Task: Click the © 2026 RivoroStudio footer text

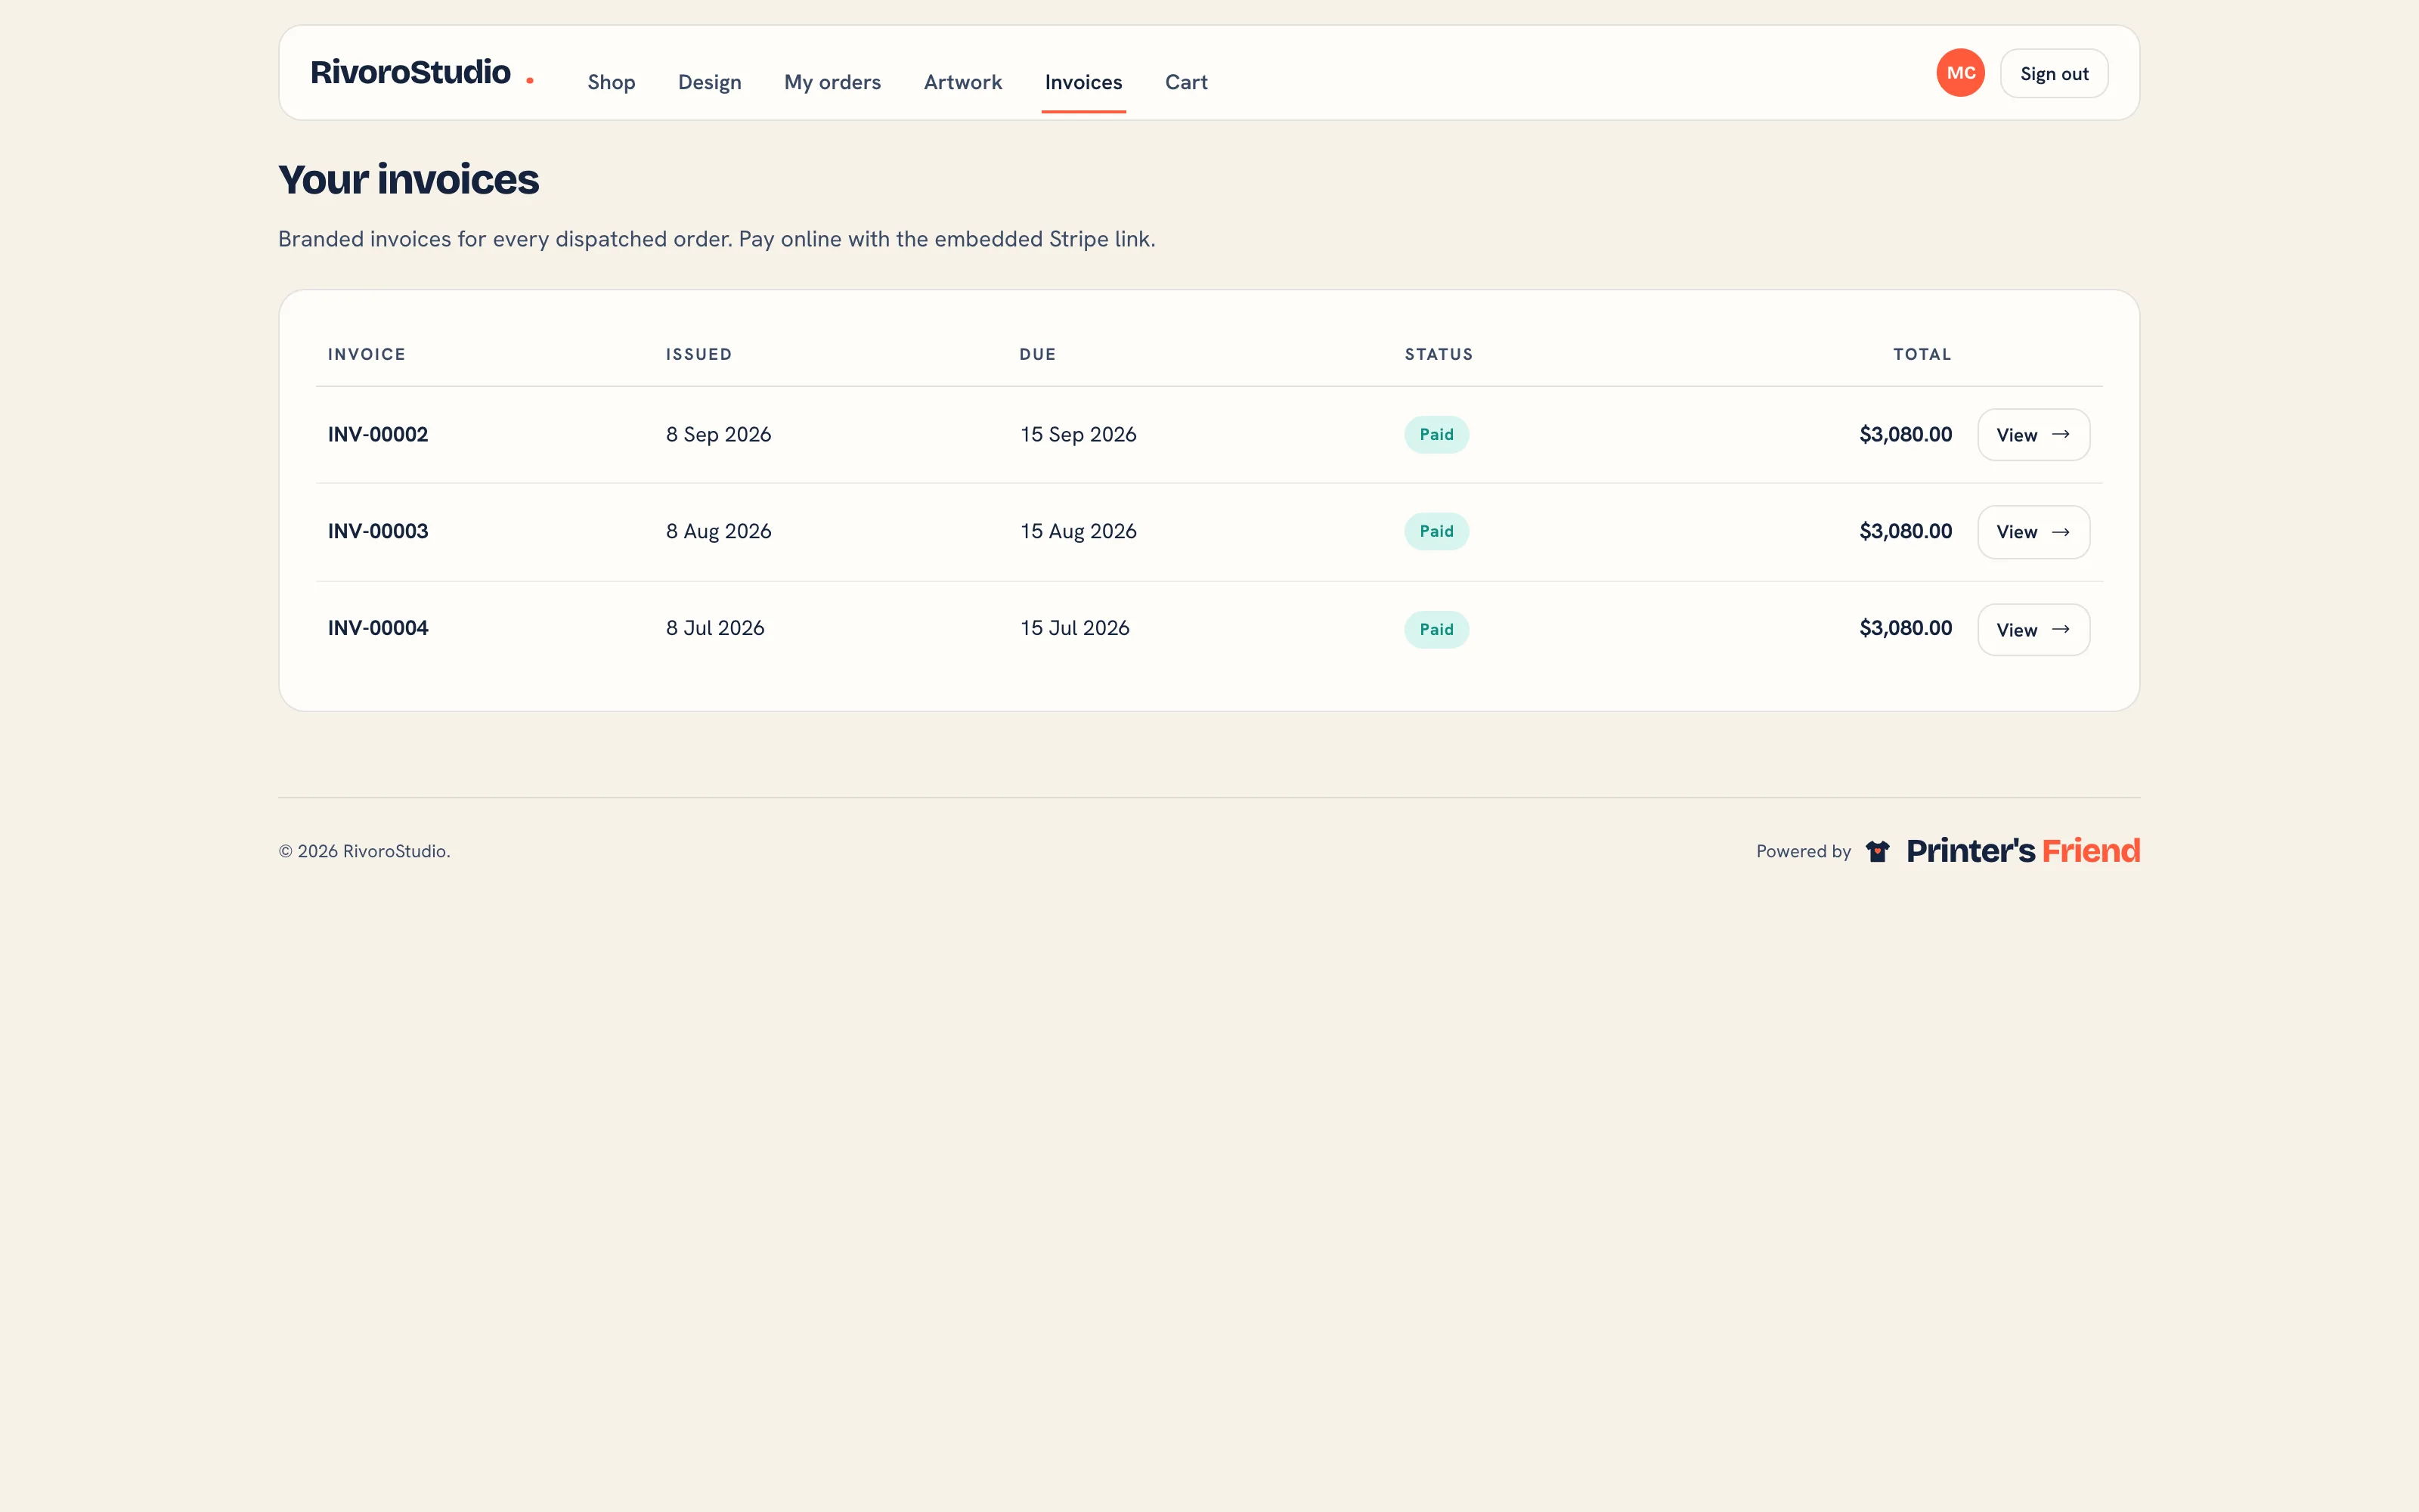Action: pyautogui.click(x=364, y=851)
